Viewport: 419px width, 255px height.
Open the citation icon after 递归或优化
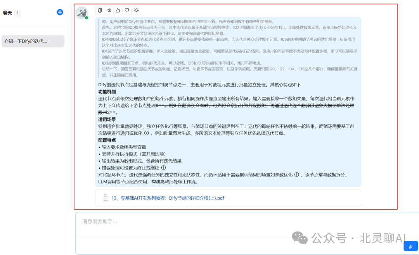click(146, 133)
